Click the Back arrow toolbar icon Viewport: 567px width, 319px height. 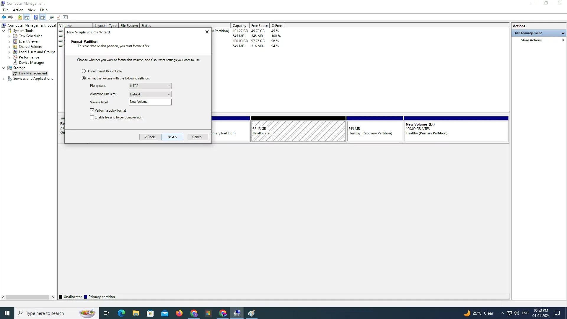[x=4, y=17]
